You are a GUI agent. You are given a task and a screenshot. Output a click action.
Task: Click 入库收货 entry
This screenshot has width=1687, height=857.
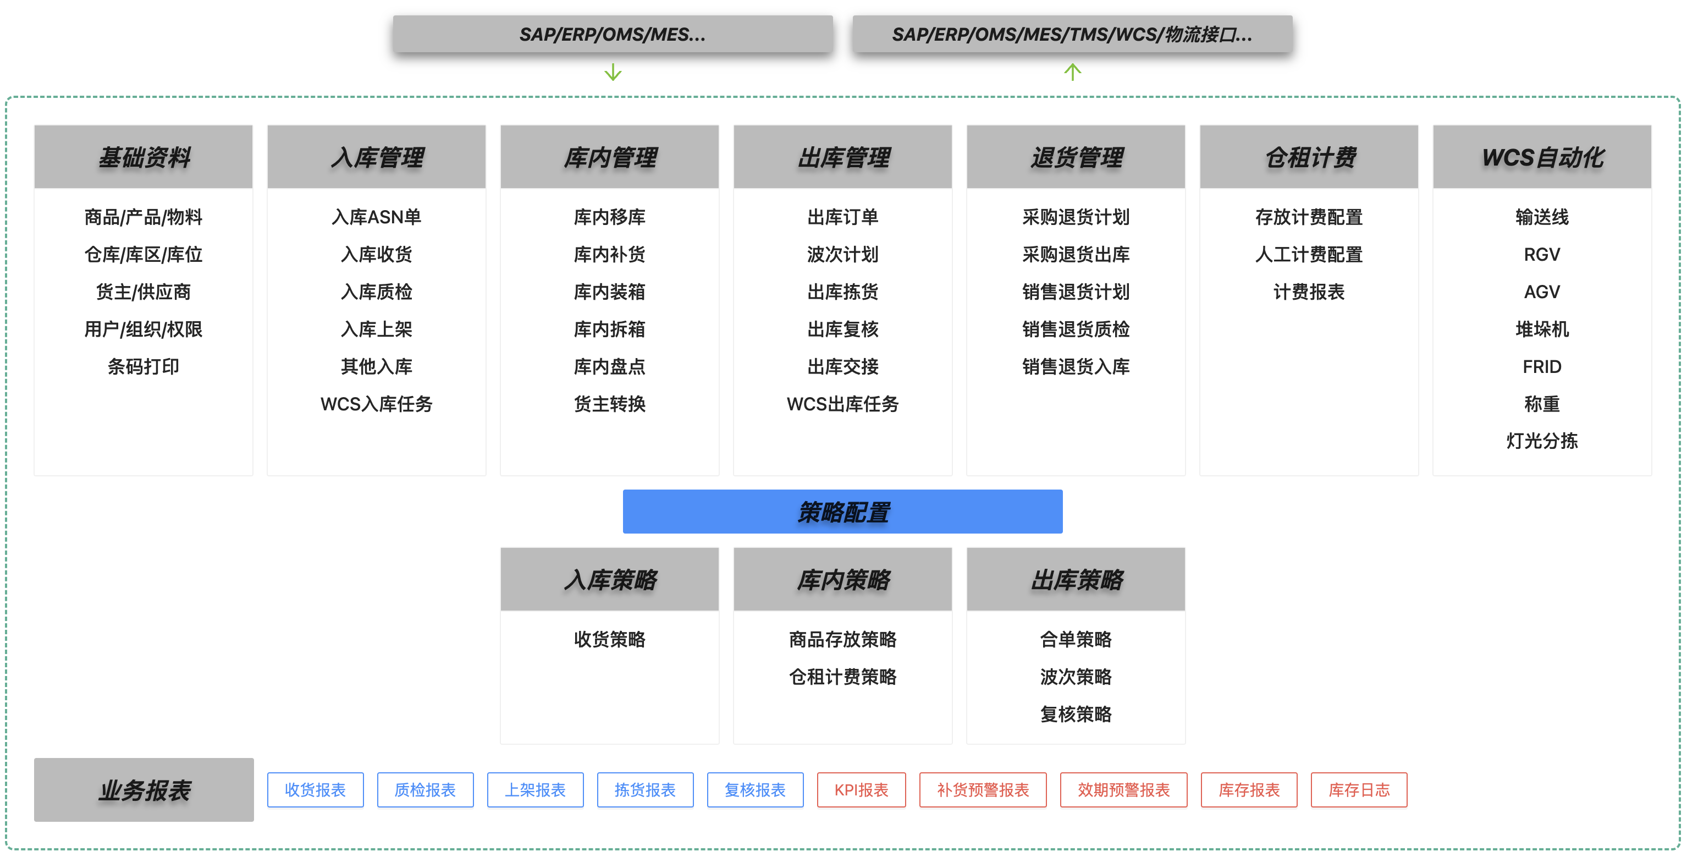377,254
